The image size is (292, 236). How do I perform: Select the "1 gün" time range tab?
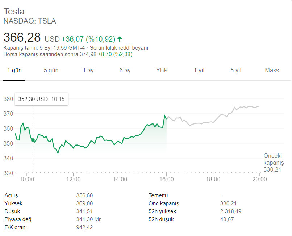click(x=14, y=71)
